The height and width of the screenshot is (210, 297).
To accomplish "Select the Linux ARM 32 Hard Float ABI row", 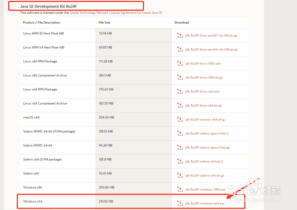I will [x=134, y=35].
